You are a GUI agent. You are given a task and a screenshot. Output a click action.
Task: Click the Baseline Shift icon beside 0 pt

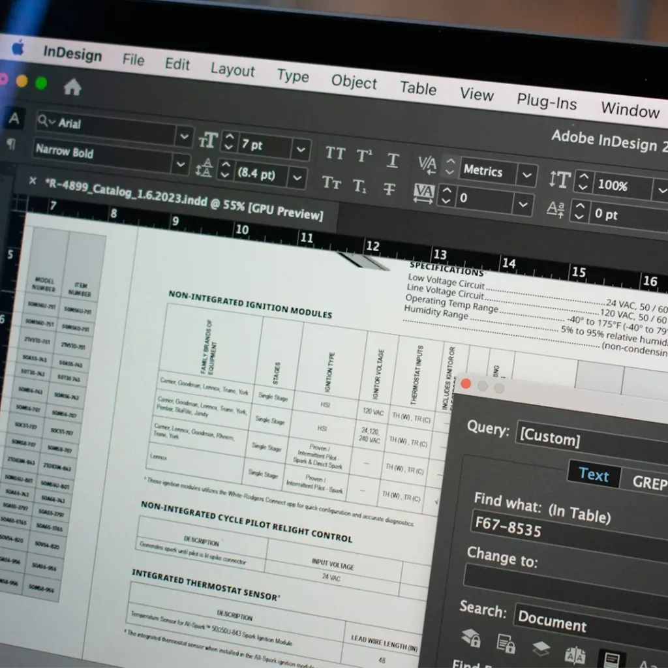coord(556,209)
